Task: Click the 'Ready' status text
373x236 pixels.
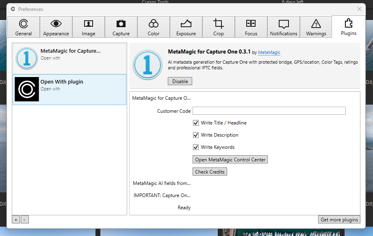Action: coord(184,208)
